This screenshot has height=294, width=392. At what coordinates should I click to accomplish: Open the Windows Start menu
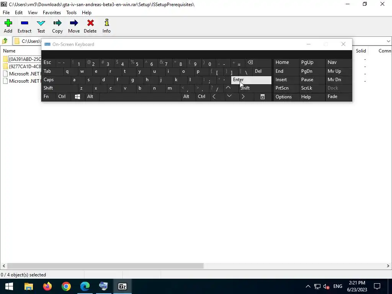point(9,286)
